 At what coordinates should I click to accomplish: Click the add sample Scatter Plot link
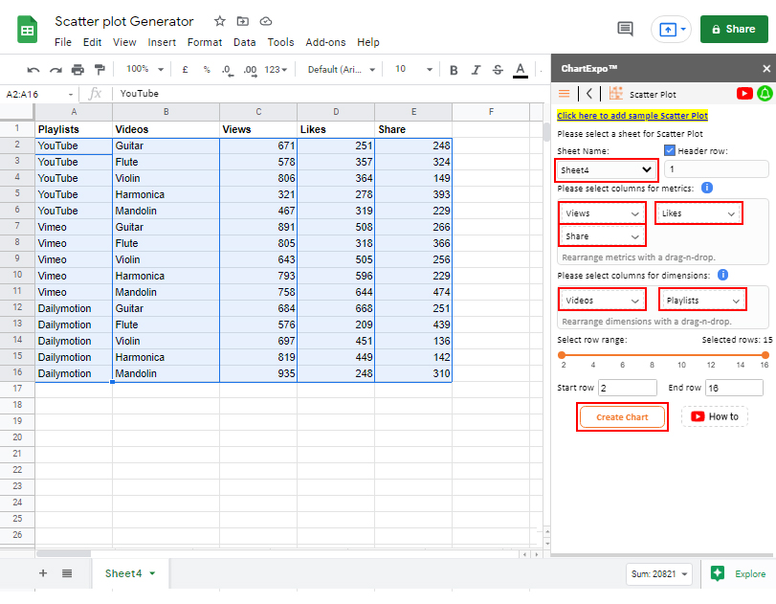(x=632, y=116)
